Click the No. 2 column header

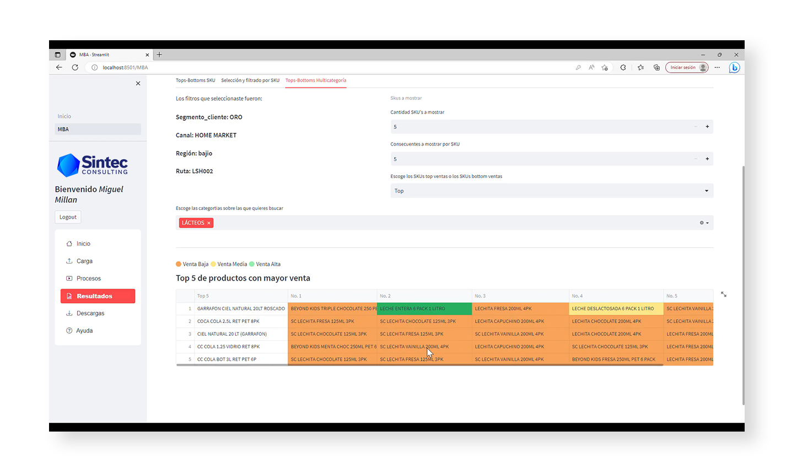point(424,296)
